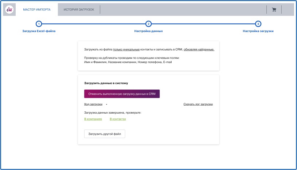Download the upload log via Скачать лог загрузки
Screen dimensions: 297x170
tap(198, 104)
